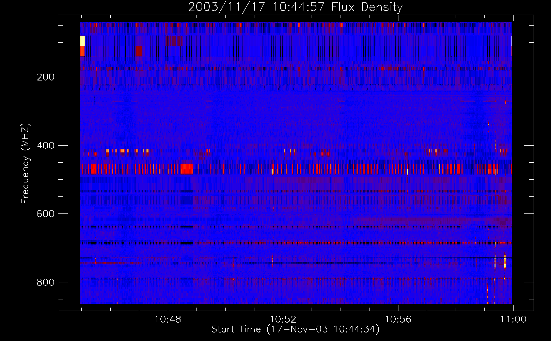Click the bright yellow burst at spectrogram start
Viewport: 551px width, 341px height.
point(82,41)
